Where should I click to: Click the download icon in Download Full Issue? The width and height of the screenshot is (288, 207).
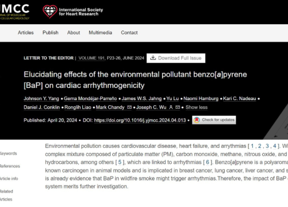pyautogui.click(x=153, y=58)
